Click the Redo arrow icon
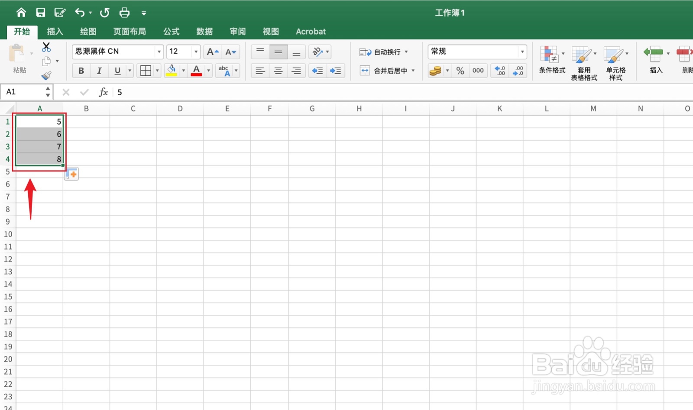The height and width of the screenshot is (410, 693). (105, 13)
